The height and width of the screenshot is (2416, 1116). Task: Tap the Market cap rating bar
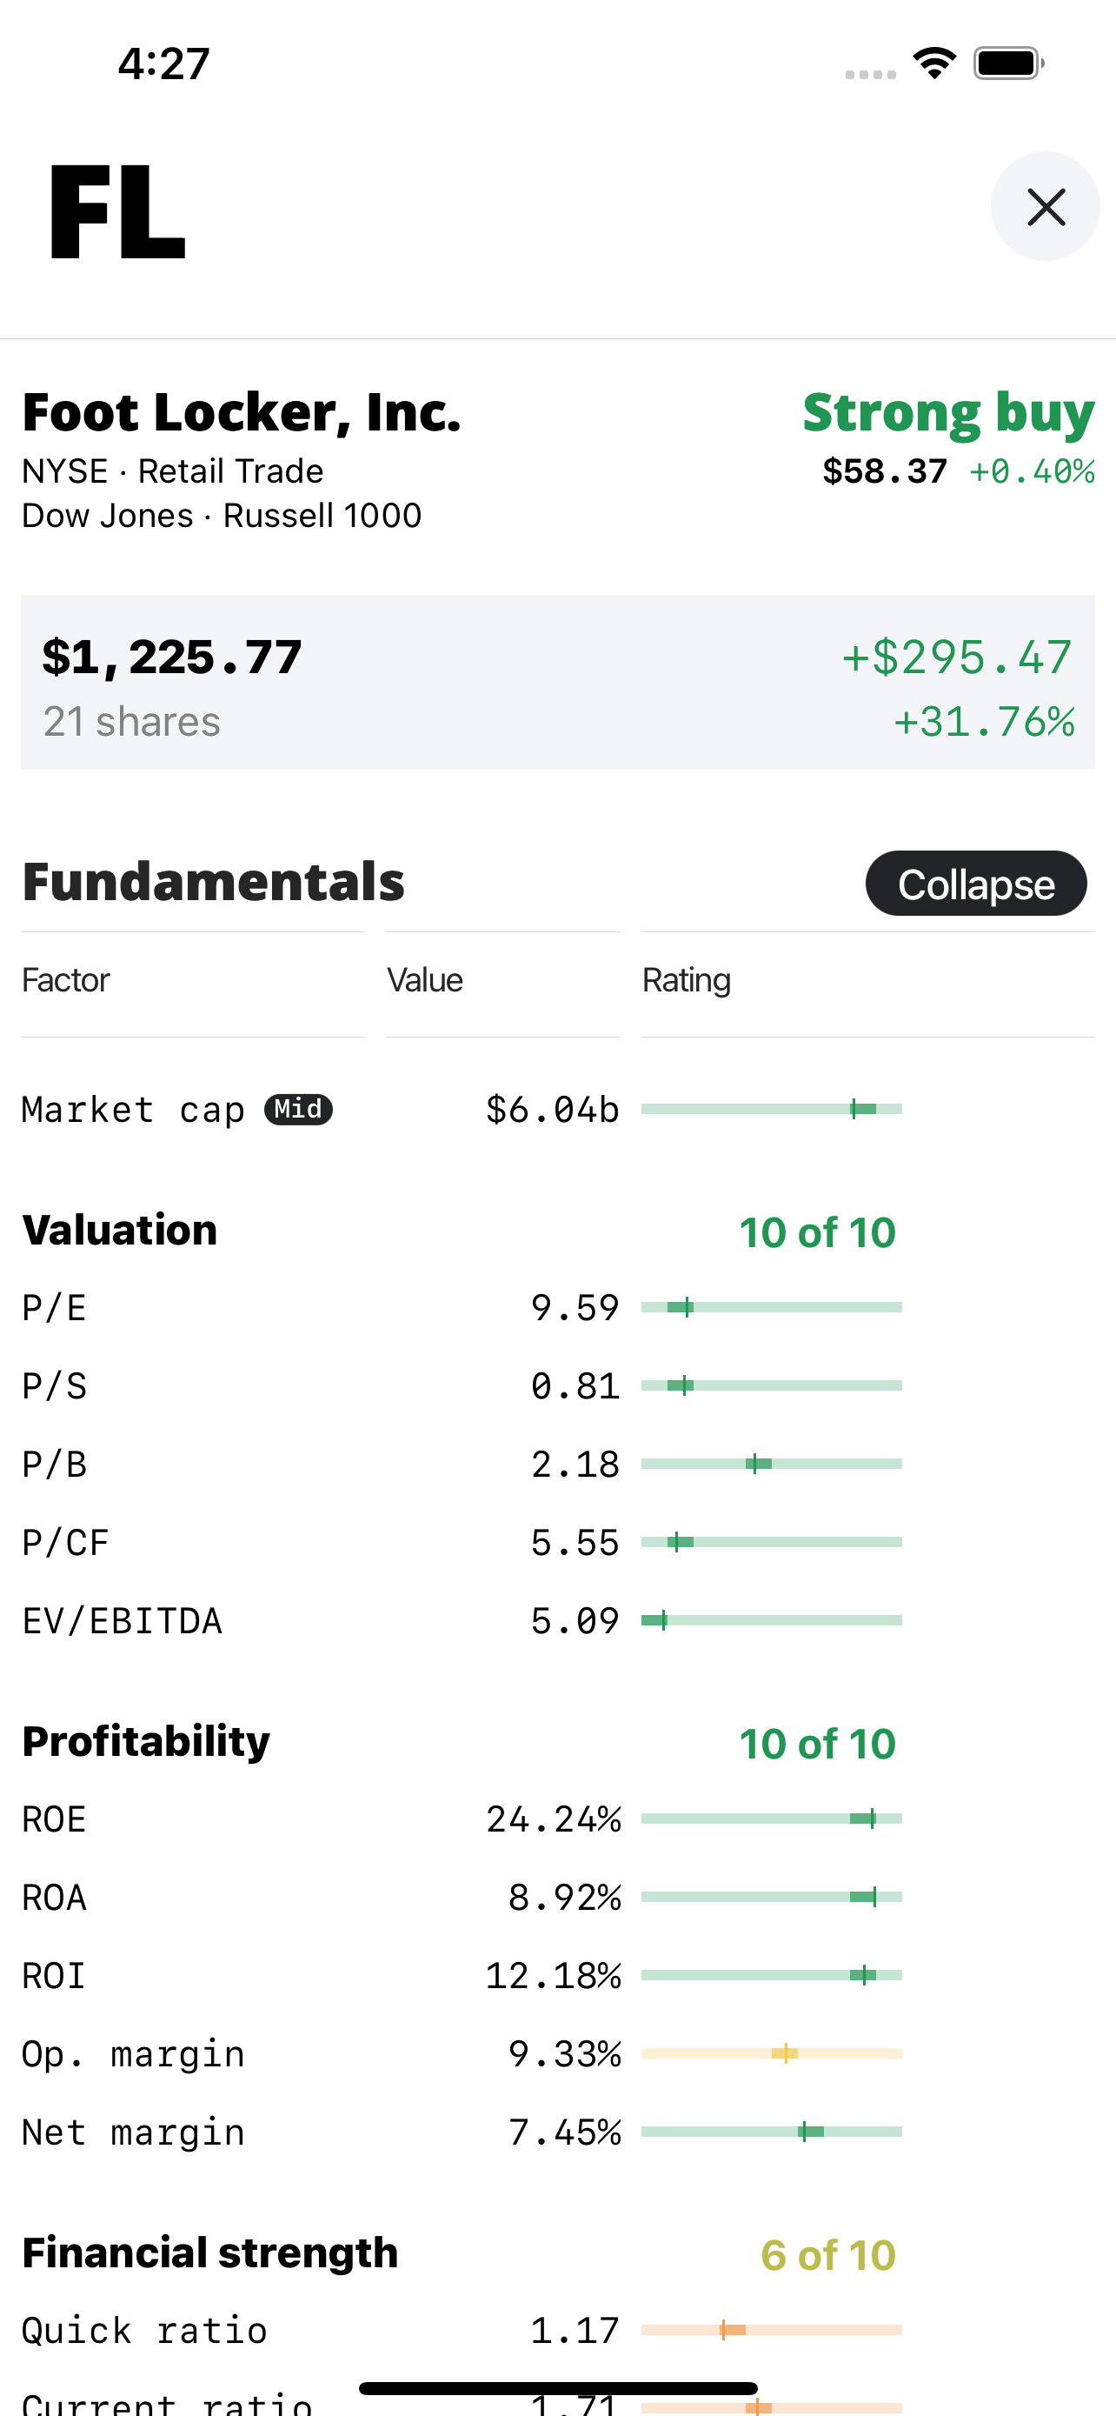771,1110
